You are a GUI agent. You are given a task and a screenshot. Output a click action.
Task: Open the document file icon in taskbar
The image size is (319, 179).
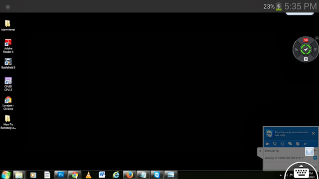(x=47, y=175)
